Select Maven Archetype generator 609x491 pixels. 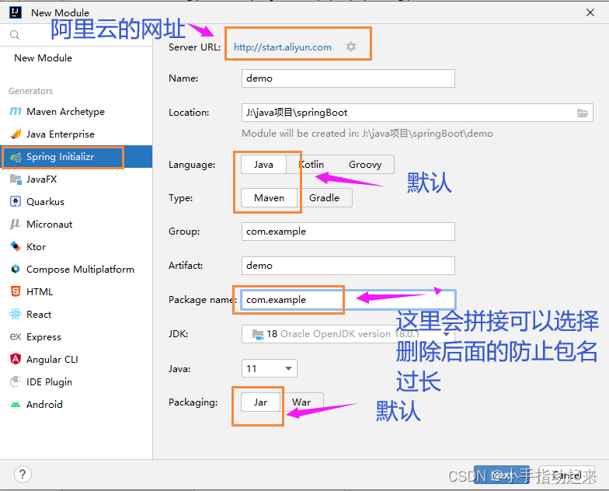pyautogui.click(x=76, y=112)
